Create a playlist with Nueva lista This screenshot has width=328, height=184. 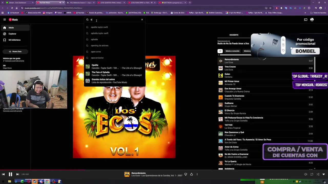click(x=15, y=51)
